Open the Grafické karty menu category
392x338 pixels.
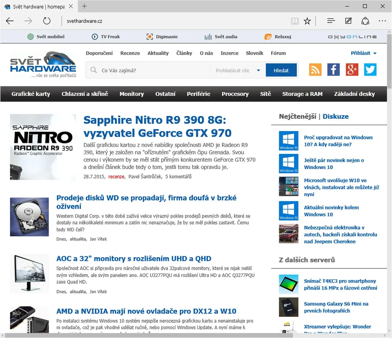31,94
